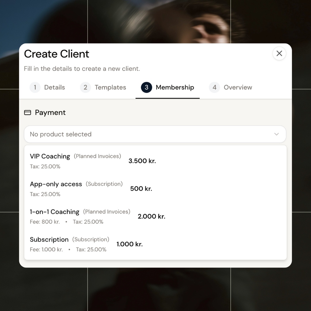Collapse the product list via the dropdown arrow
This screenshot has width=311, height=311.
coord(276,134)
